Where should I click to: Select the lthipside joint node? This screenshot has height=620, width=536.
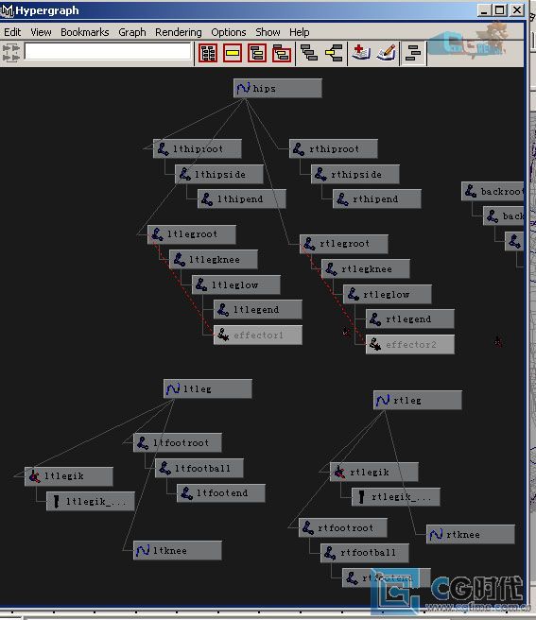[x=219, y=174]
